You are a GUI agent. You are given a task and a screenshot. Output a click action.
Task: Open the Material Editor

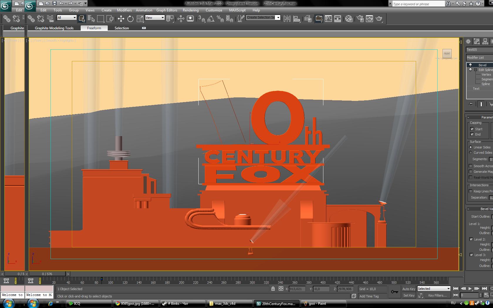coord(349,19)
